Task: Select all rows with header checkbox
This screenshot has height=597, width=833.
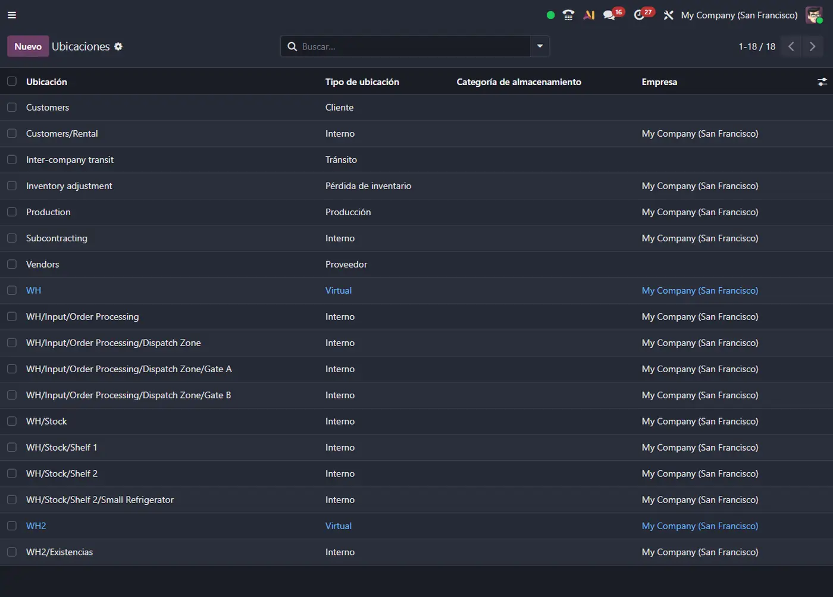Action: coord(12,81)
